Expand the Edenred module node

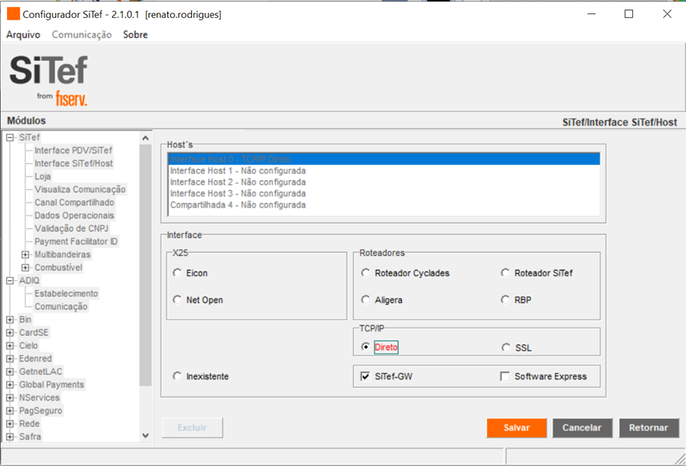pyautogui.click(x=10, y=359)
